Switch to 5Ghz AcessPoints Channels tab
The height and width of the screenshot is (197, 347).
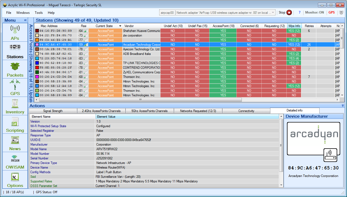tap(149, 111)
